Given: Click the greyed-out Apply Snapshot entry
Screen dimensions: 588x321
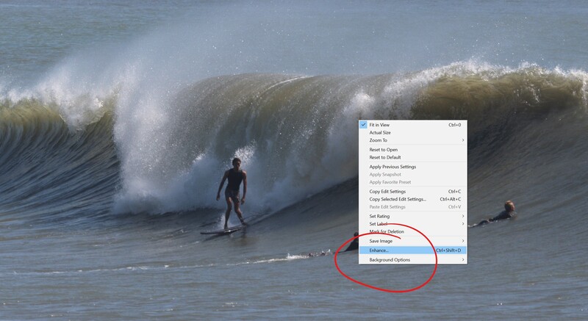Looking at the screenshot, I should pyautogui.click(x=413, y=175).
